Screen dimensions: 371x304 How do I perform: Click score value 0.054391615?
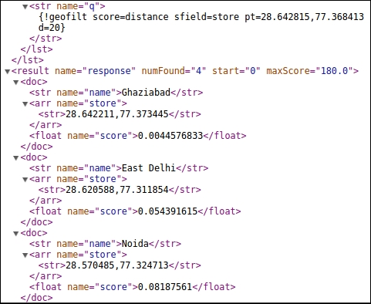(x=167, y=211)
